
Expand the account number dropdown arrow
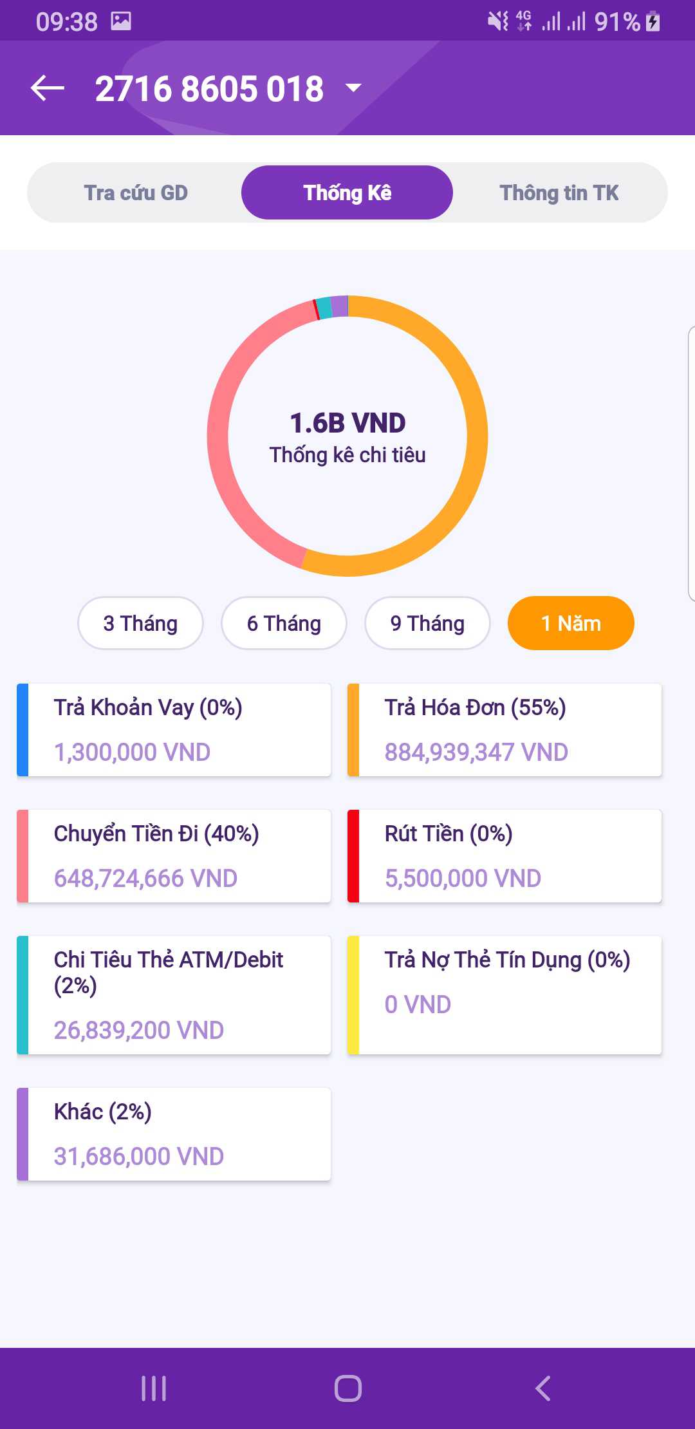coord(354,88)
